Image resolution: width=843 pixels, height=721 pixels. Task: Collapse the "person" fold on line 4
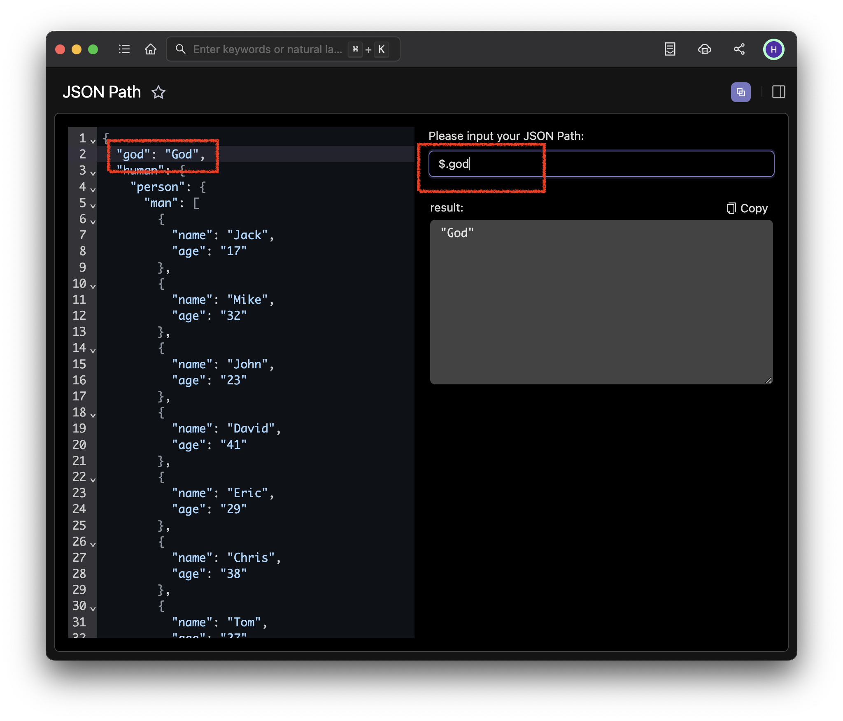pyautogui.click(x=93, y=189)
